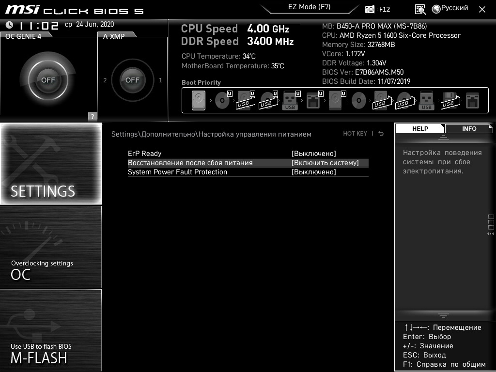Click the MB: B450-A PRO MAX line
The image size is (496, 372).
[x=374, y=26]
